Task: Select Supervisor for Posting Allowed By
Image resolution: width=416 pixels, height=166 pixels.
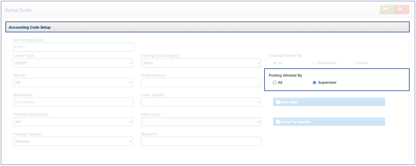Action: [314, 83]
